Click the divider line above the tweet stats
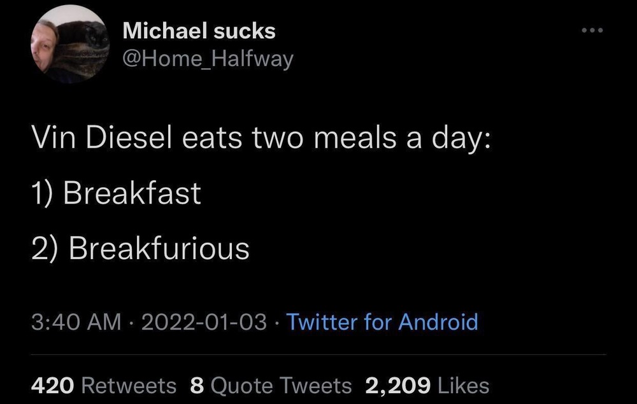The image size is (637, 404). pyautogui.click(x=318, y=354)
